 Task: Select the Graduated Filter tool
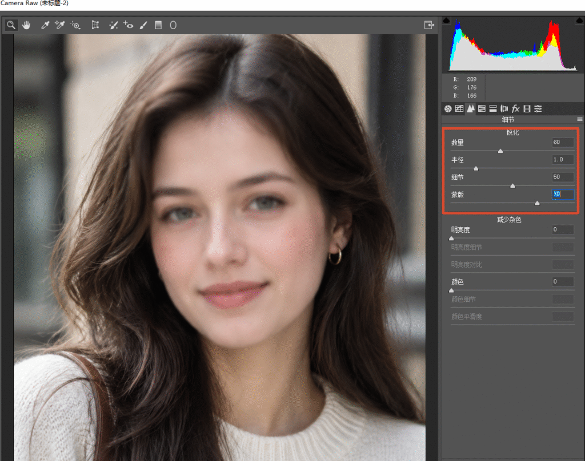click(159, 25)
